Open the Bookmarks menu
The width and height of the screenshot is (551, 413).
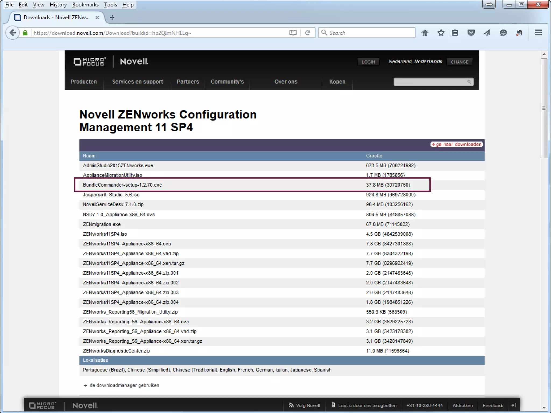point(85,5)
